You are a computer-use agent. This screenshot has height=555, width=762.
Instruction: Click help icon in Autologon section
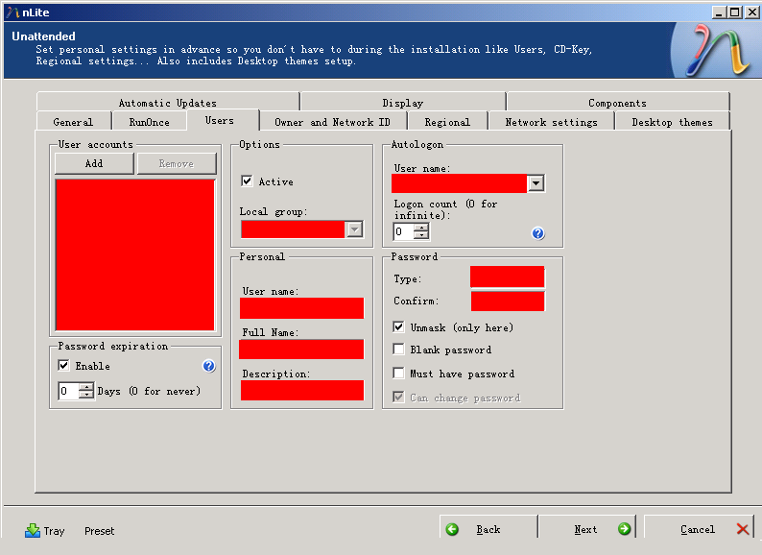coord(538,233)
